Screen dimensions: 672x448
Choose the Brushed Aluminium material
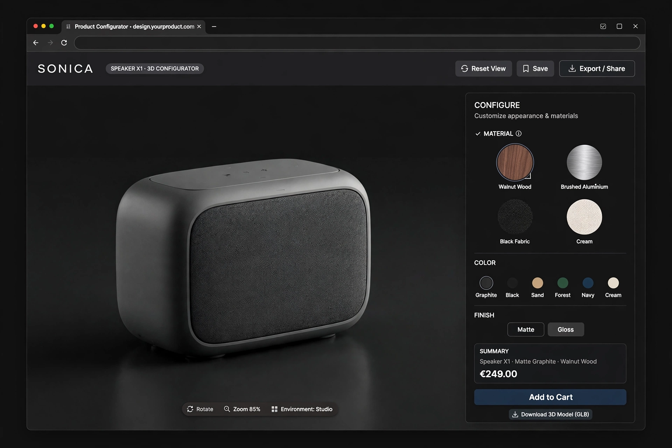click(584, 162)
